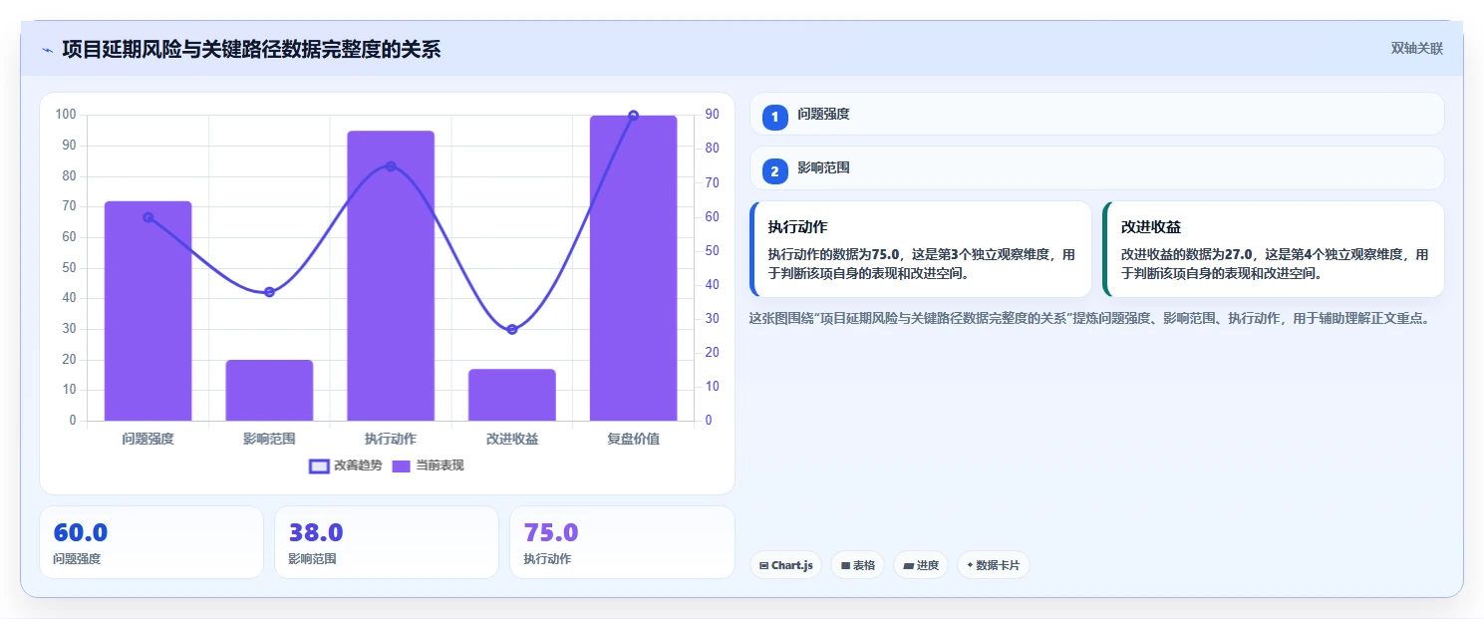Click the line point atop 复盘价值 bar

point(634,116)
